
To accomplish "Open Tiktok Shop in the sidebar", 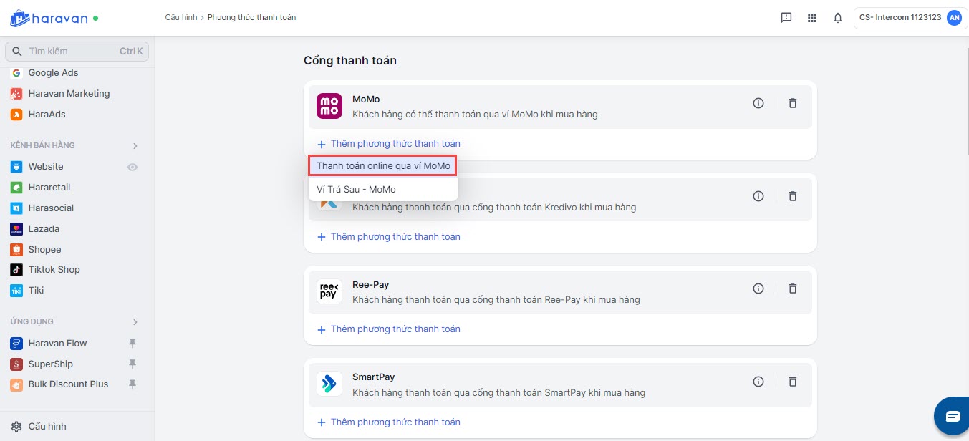I will click(54, 270).
